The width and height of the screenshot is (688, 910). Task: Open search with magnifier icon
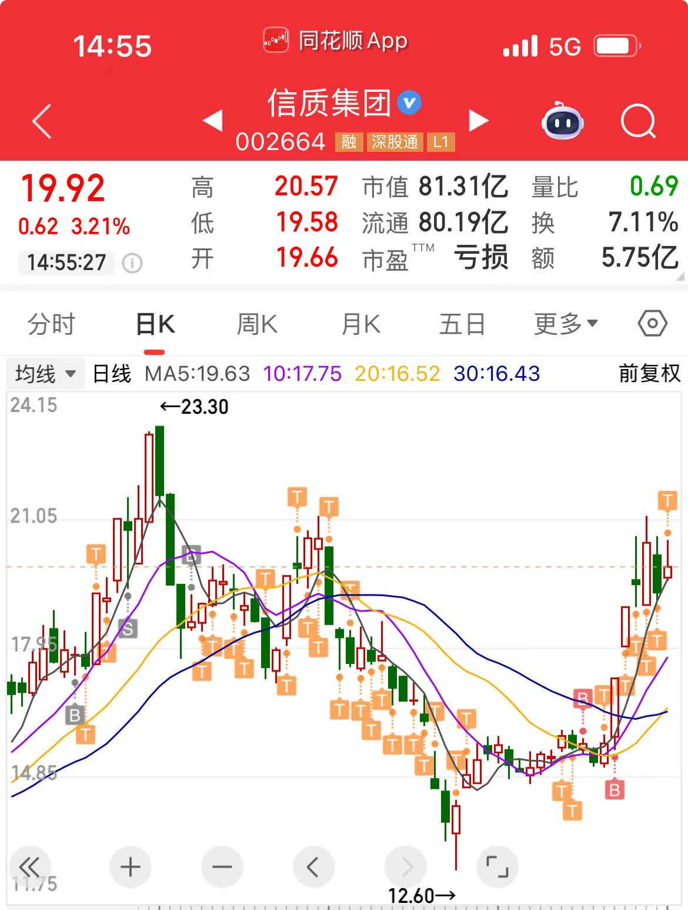tap(638, 121)
